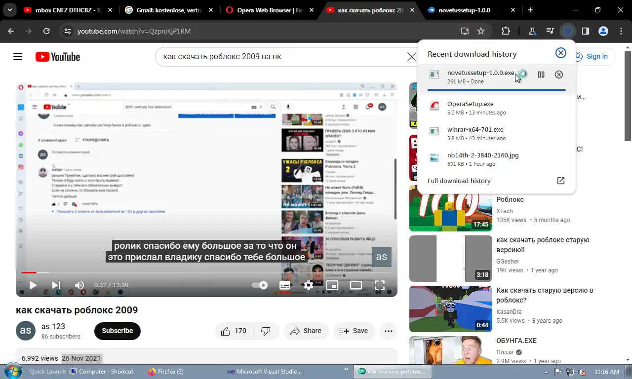
Task: Open the ОБУНГА.EXE video title
Action: [x=516, y=341]
